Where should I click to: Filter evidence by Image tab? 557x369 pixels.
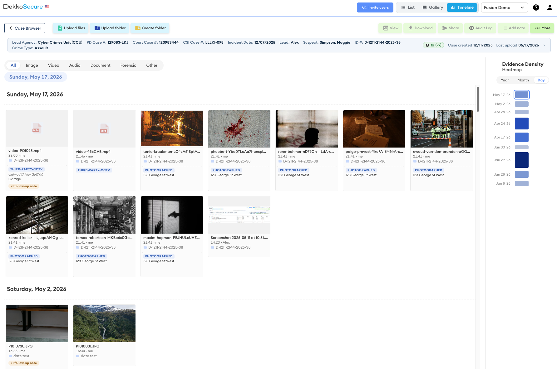32,65
